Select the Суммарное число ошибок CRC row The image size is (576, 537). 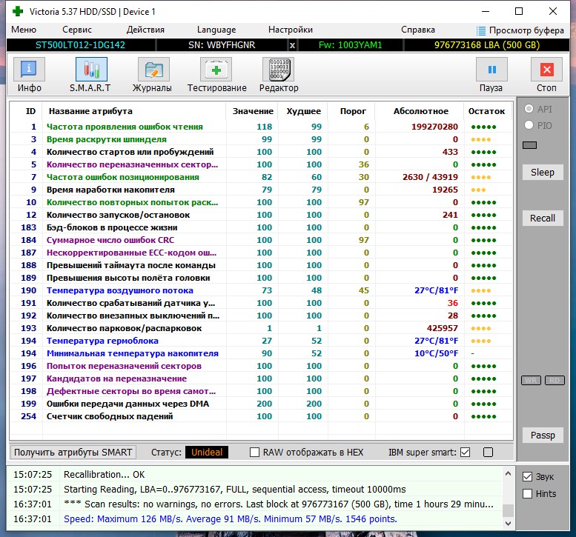(x=261, y=240)
